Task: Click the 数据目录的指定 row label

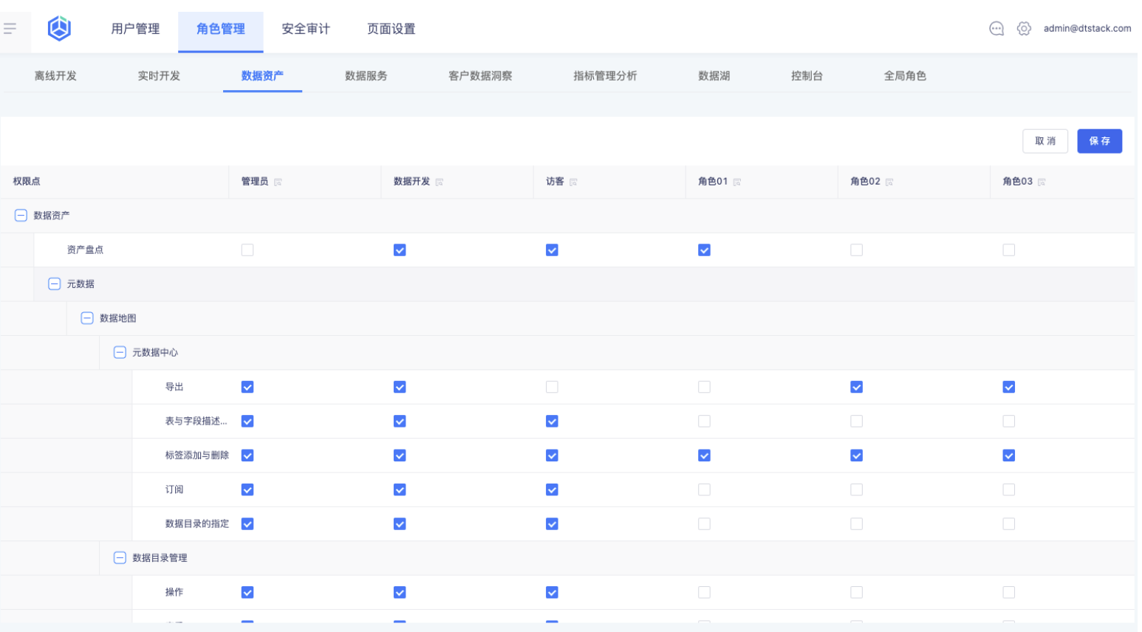Action: 197,523
